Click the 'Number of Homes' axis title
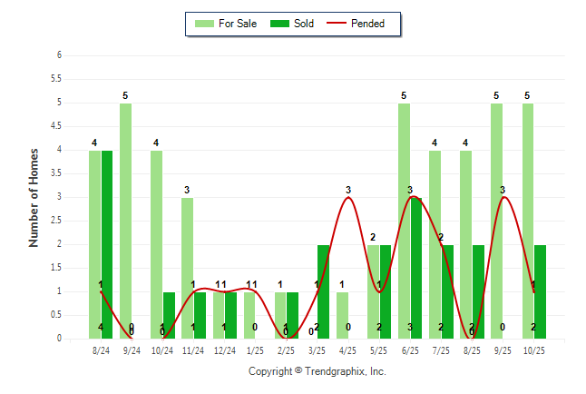The image size is (586, 394). [34, 197]
